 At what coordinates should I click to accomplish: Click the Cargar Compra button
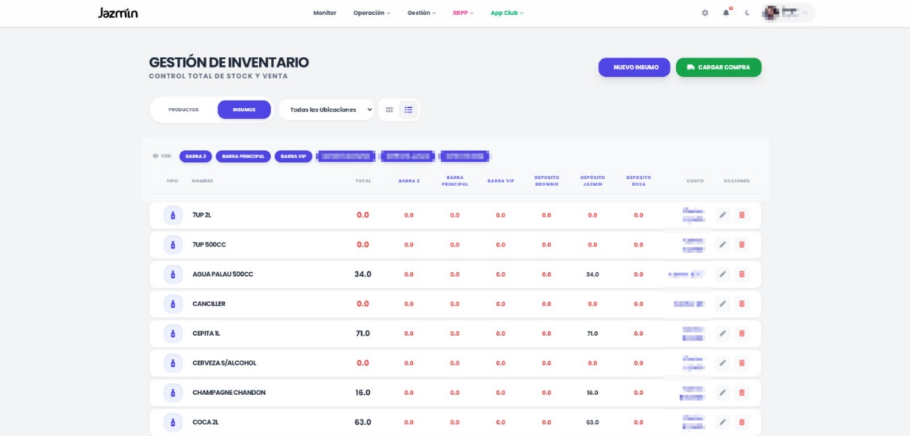pos(718,67)
